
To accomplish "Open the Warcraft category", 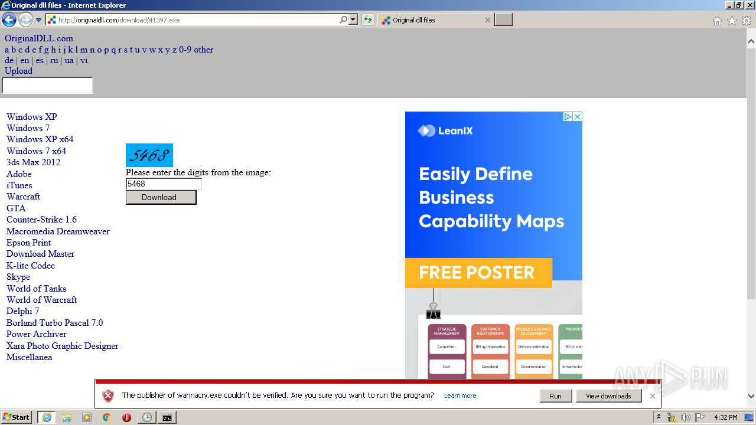I will pyautogui.click(x=23, y=197).
